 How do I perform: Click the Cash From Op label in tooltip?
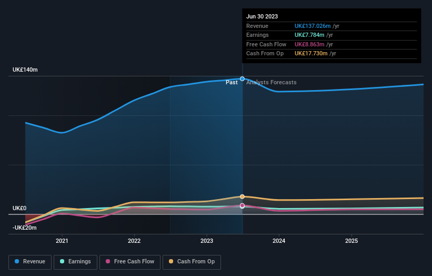(265, 54)
